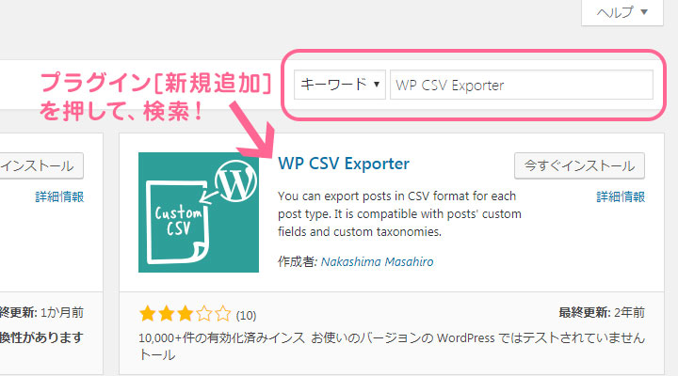
Task: Open the キーワード search type dropdown
Action: click(x=340, y=85)
